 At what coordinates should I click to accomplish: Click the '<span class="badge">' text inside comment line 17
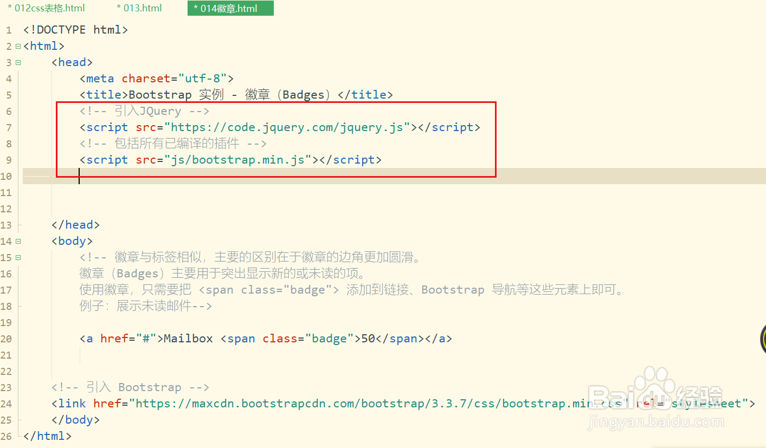click(269, 290)
